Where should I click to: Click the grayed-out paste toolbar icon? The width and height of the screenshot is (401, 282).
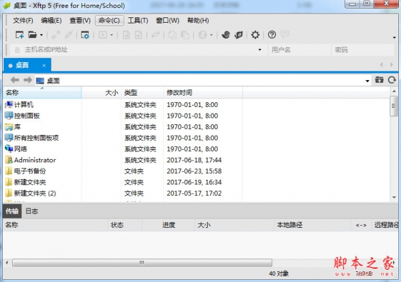(x=184, y=35)
